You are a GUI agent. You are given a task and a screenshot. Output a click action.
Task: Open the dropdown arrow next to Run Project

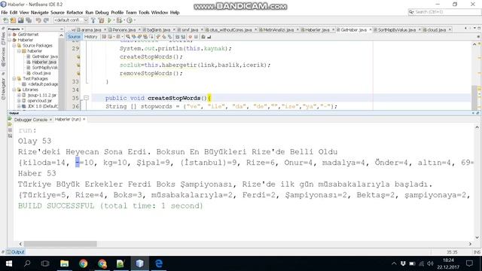[x=114, y=20]
